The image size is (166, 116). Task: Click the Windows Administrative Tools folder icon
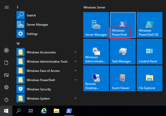pos(21,61)
